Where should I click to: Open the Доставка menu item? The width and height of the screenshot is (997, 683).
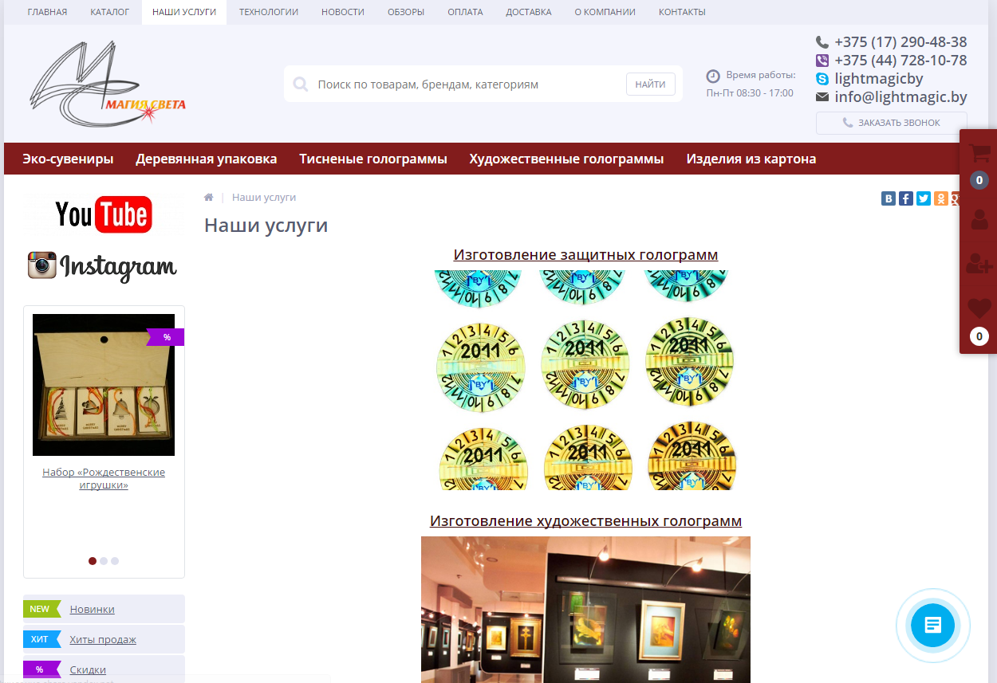(x=529, y=12)
